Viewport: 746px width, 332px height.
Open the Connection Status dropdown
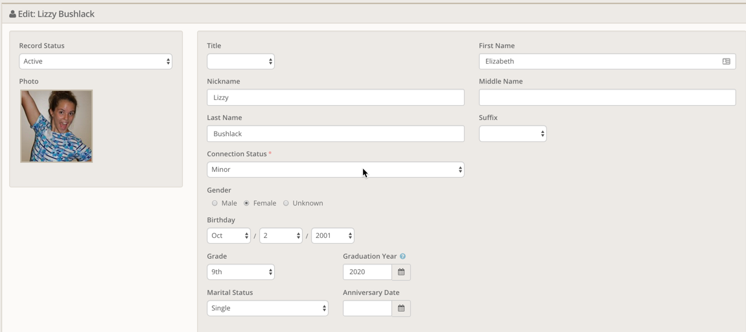(335, 170)
